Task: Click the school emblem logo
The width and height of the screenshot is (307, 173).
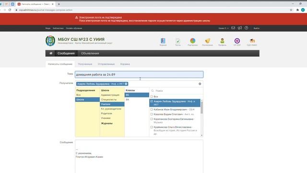Action: tap(50, 41)
